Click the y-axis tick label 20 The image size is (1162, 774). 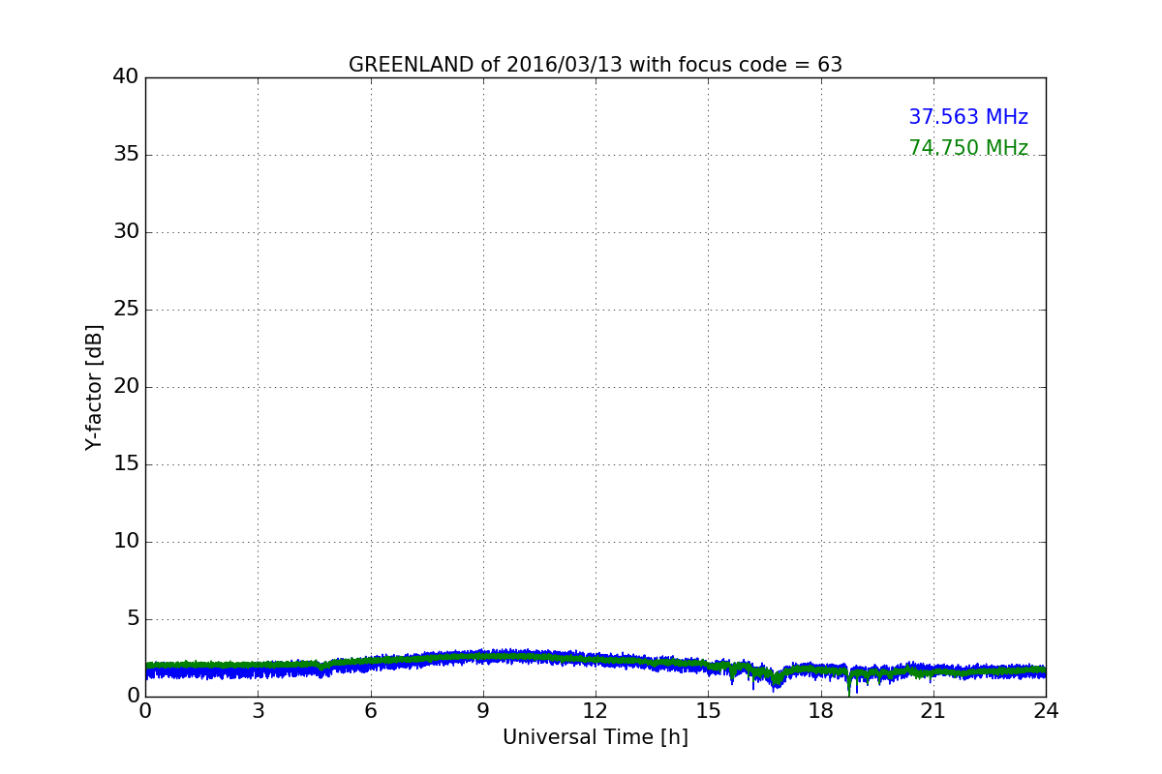[x=126, y=386]
